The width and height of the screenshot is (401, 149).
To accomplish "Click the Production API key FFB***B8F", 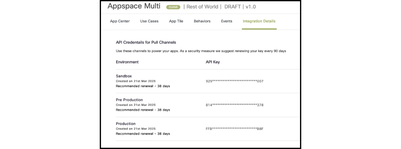I will (x=235, y=129).
